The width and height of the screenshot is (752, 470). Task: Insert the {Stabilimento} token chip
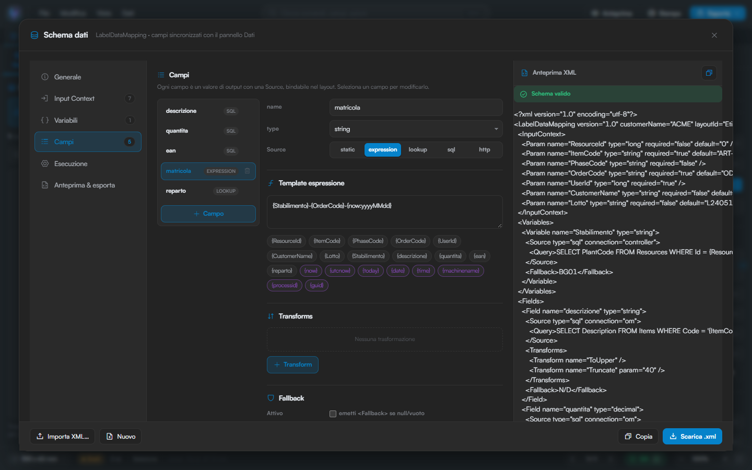(368, 256)
